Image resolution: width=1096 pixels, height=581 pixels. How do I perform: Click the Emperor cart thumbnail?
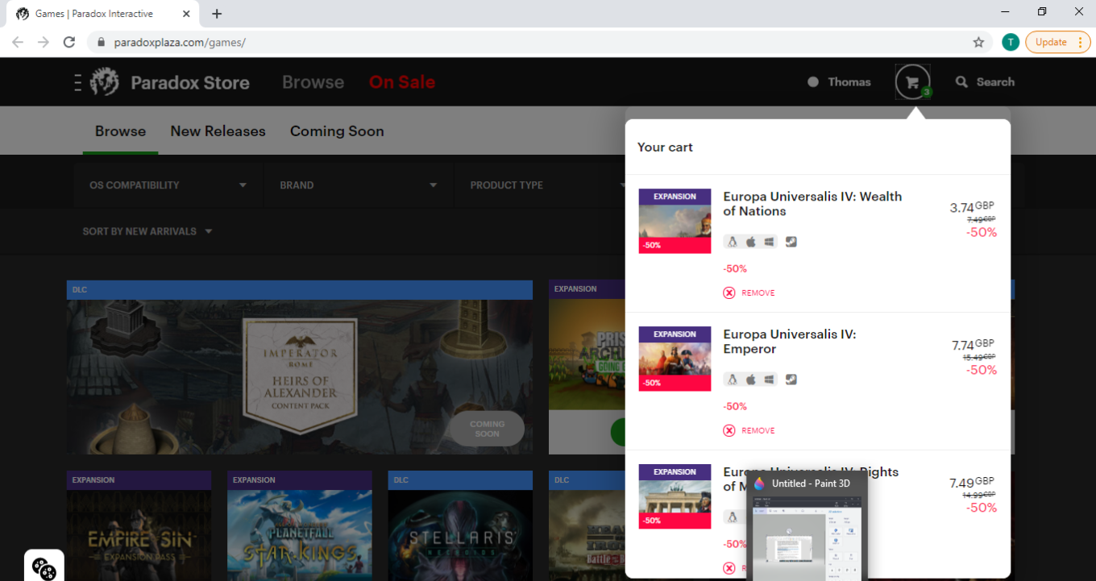[675, 359]
